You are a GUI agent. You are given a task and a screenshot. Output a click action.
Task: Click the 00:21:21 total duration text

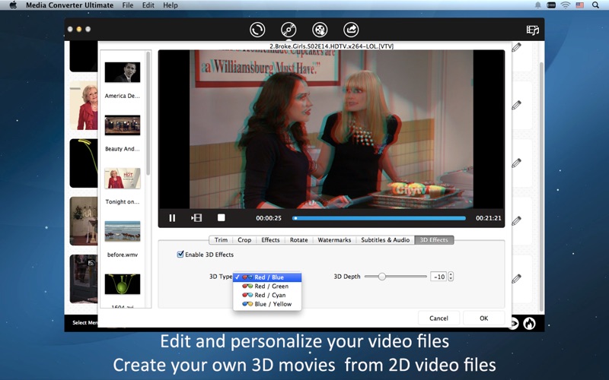489,218
